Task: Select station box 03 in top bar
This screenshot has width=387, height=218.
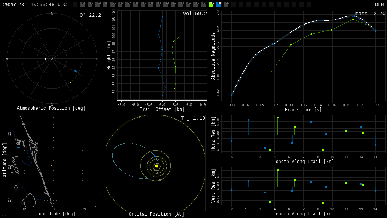Action: (x=98, y=5)
